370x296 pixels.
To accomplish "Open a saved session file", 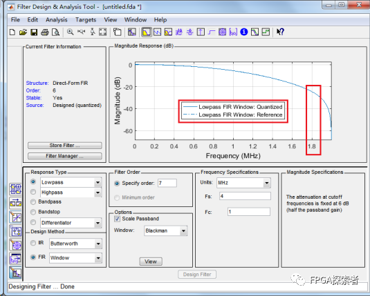I will (23, 32).
